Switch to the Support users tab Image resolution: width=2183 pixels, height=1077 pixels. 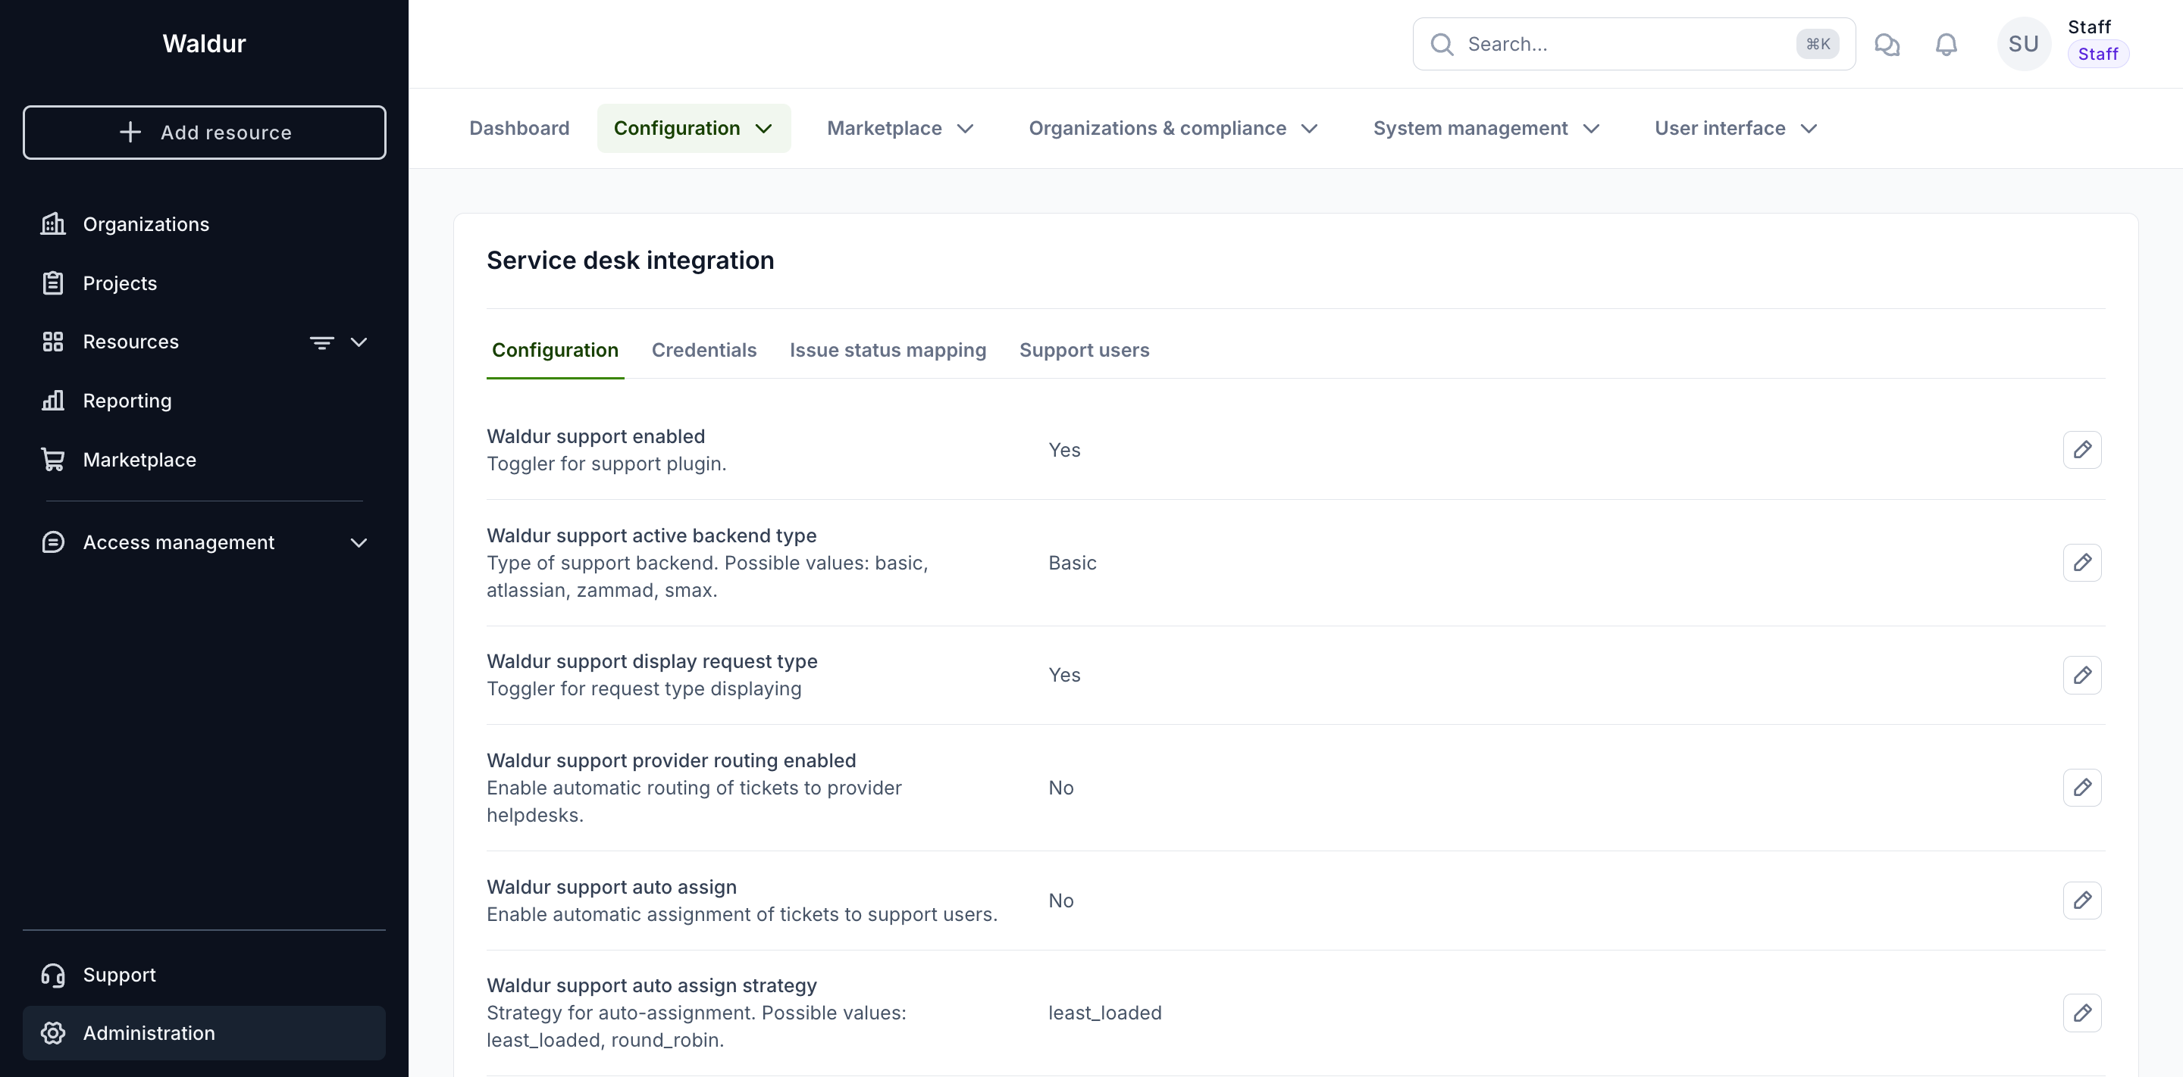tap(1084, 350)
